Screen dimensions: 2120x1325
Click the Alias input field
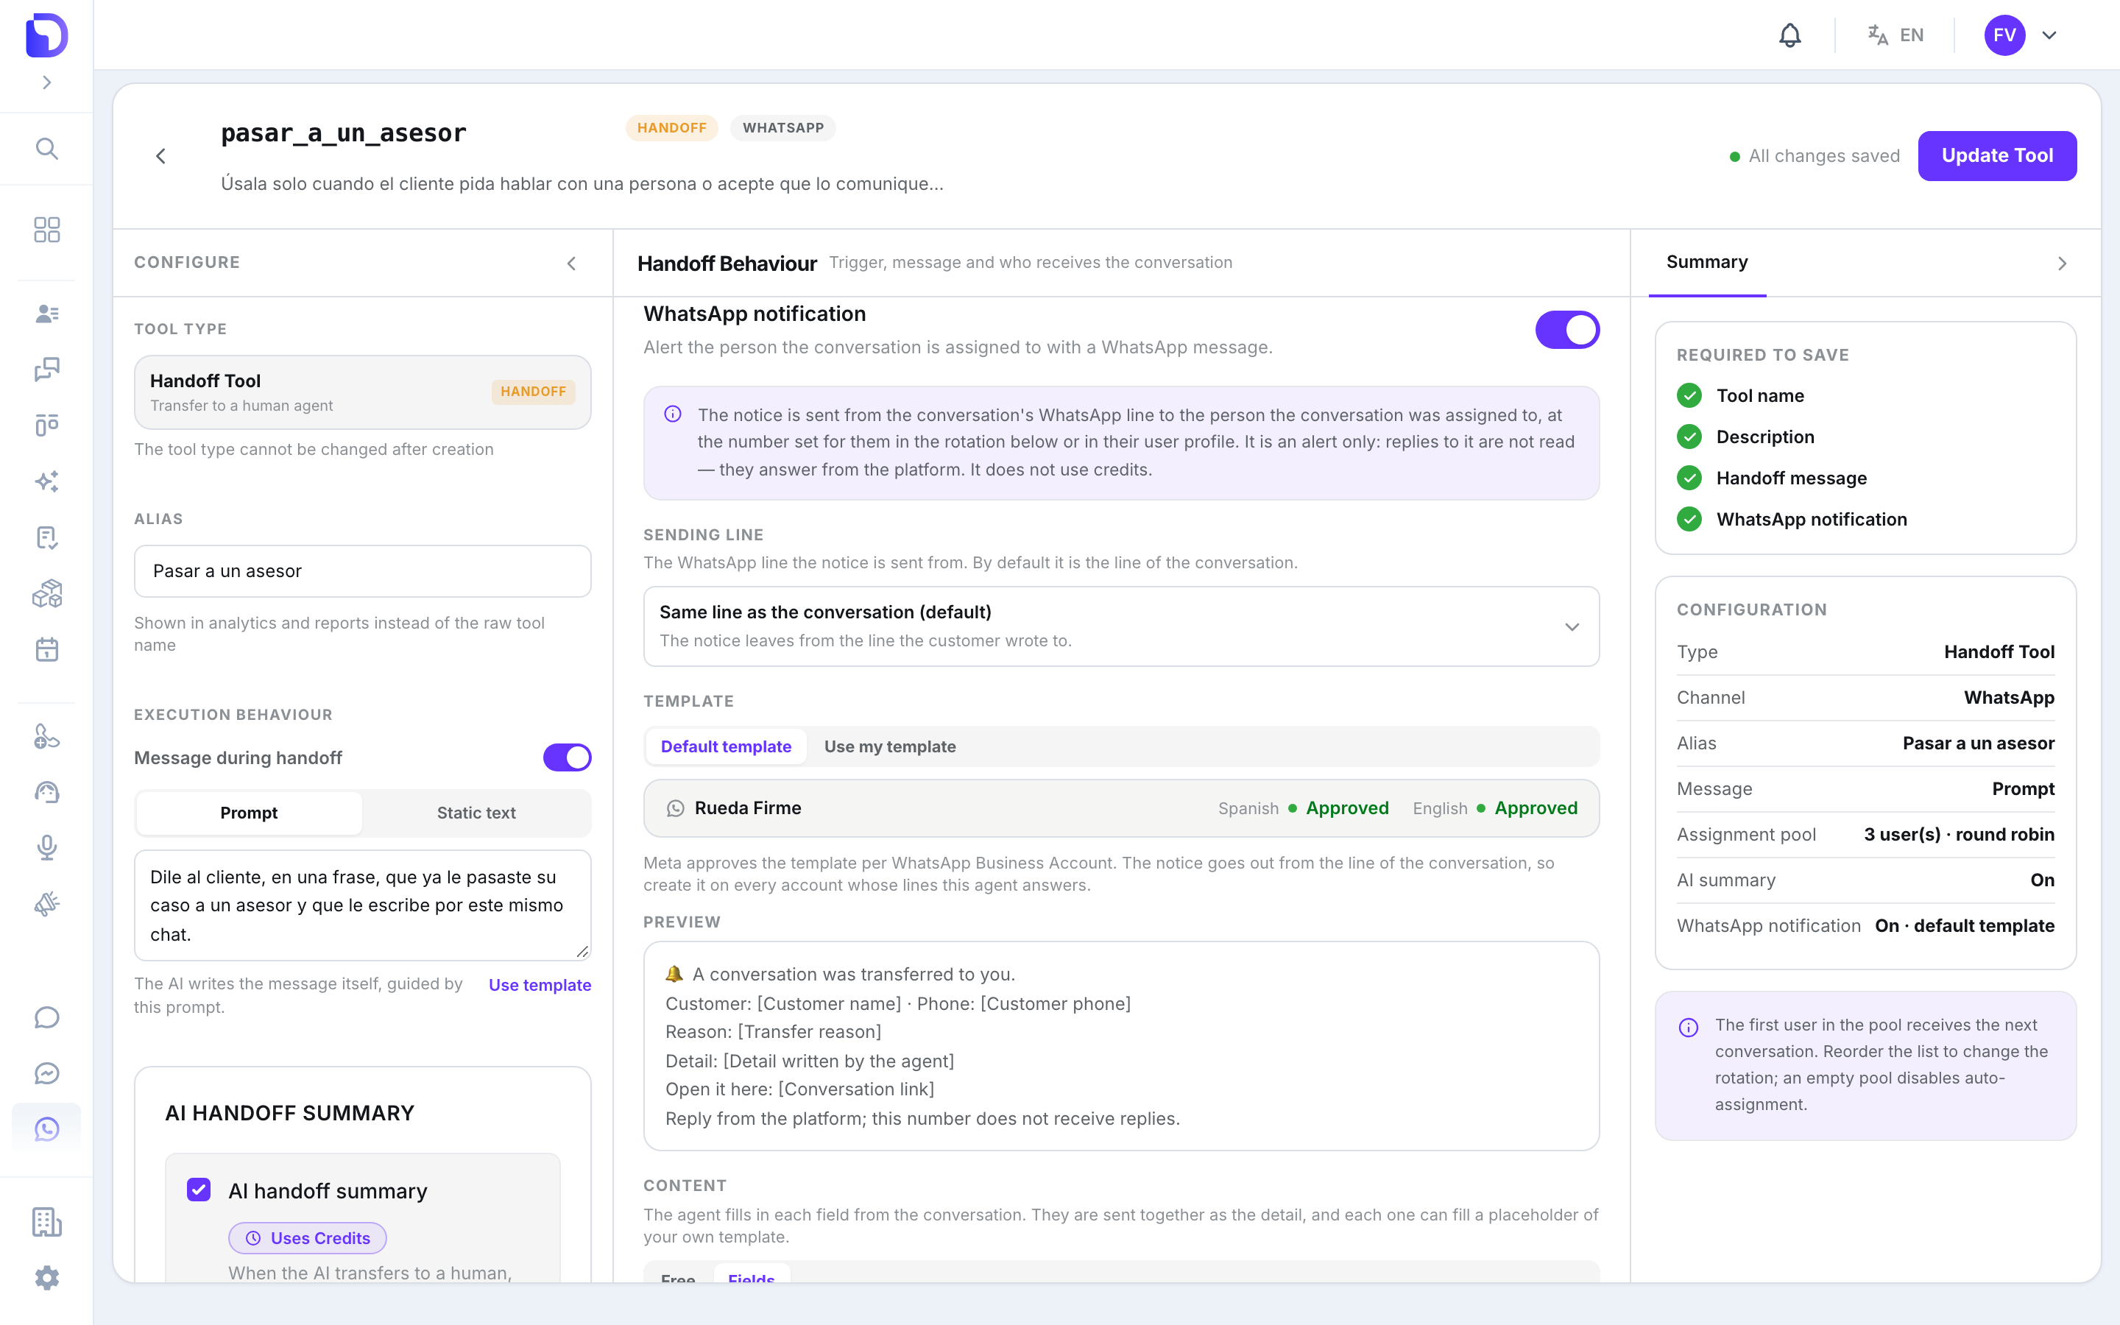click(x=362, y=571)
